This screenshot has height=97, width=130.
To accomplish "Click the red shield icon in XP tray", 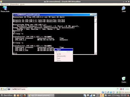I will (121, 89).
